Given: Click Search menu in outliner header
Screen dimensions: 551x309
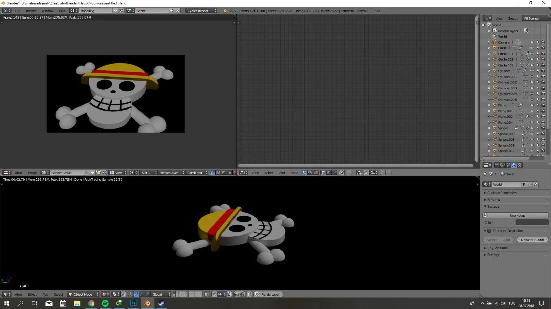Looking at the screenshot, I should point(513,18).
